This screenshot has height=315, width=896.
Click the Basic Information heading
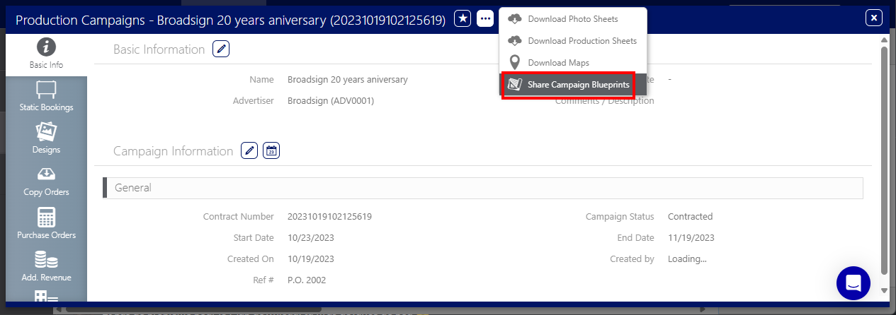(x=159, y=49)
